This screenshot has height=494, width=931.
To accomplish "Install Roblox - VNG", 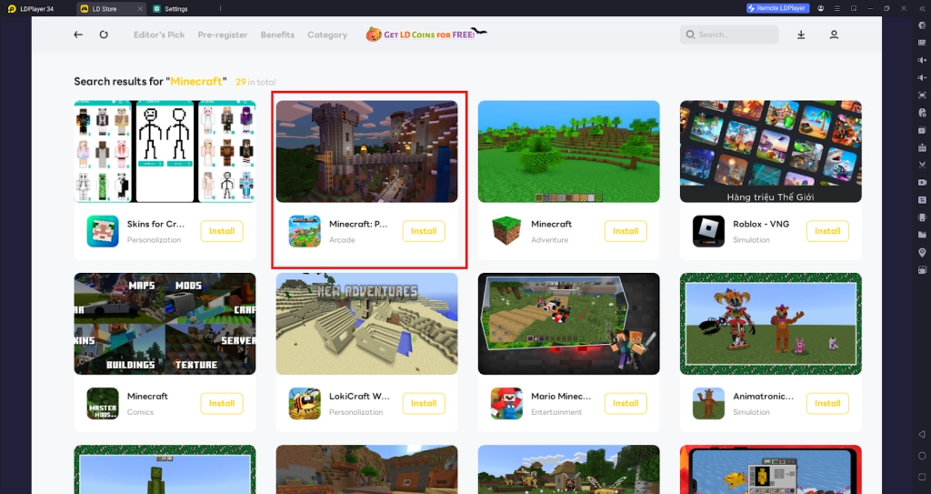I will (x=827, y=231).
